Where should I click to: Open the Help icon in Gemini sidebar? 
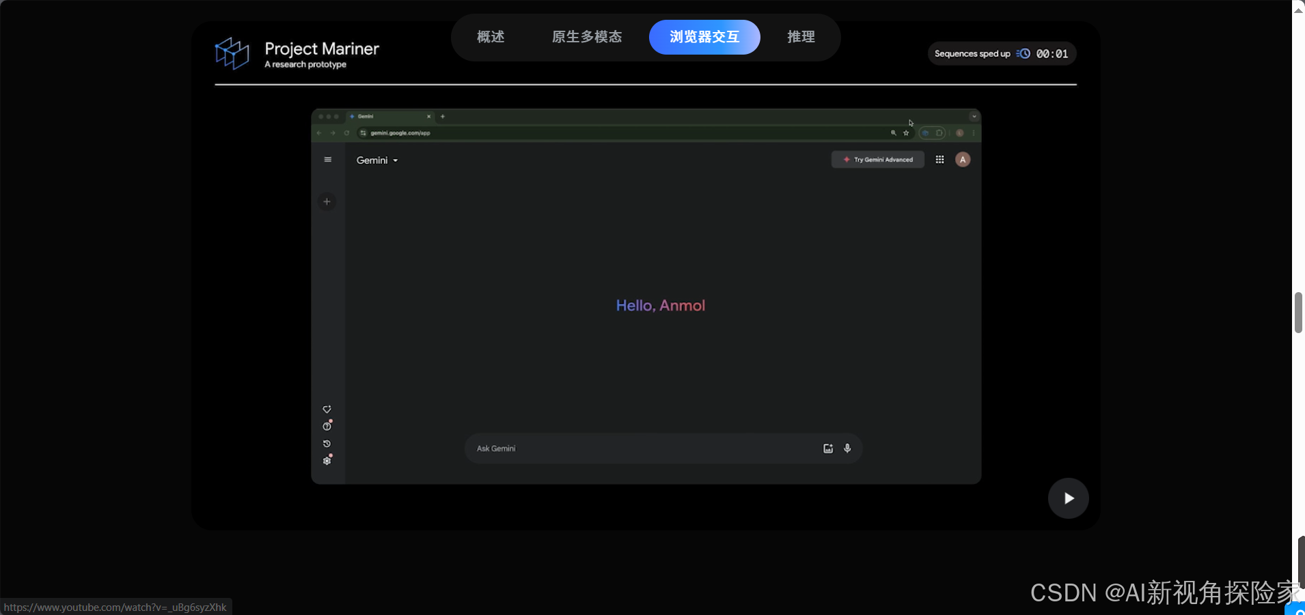[327, 427]
